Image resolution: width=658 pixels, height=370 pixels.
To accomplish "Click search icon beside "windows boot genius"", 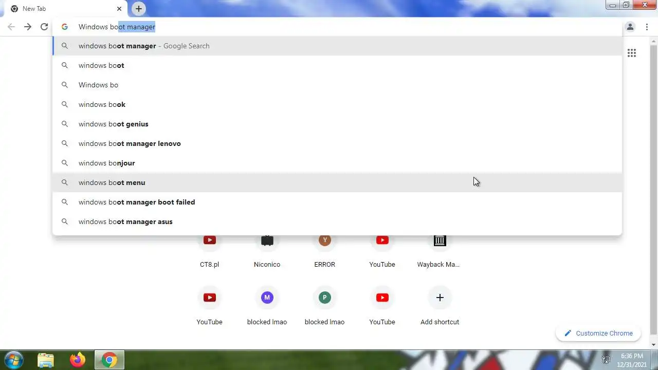I will coord(65,124).
